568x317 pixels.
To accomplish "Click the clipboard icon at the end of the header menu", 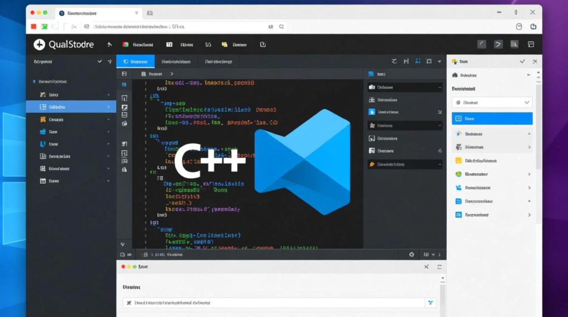I will 263,44.
